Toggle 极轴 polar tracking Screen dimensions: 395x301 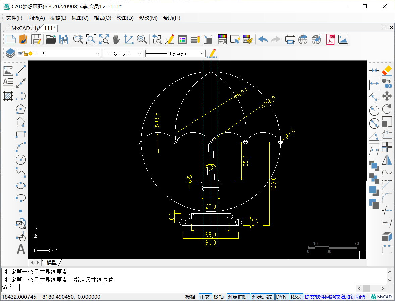(x=219, y=297)
